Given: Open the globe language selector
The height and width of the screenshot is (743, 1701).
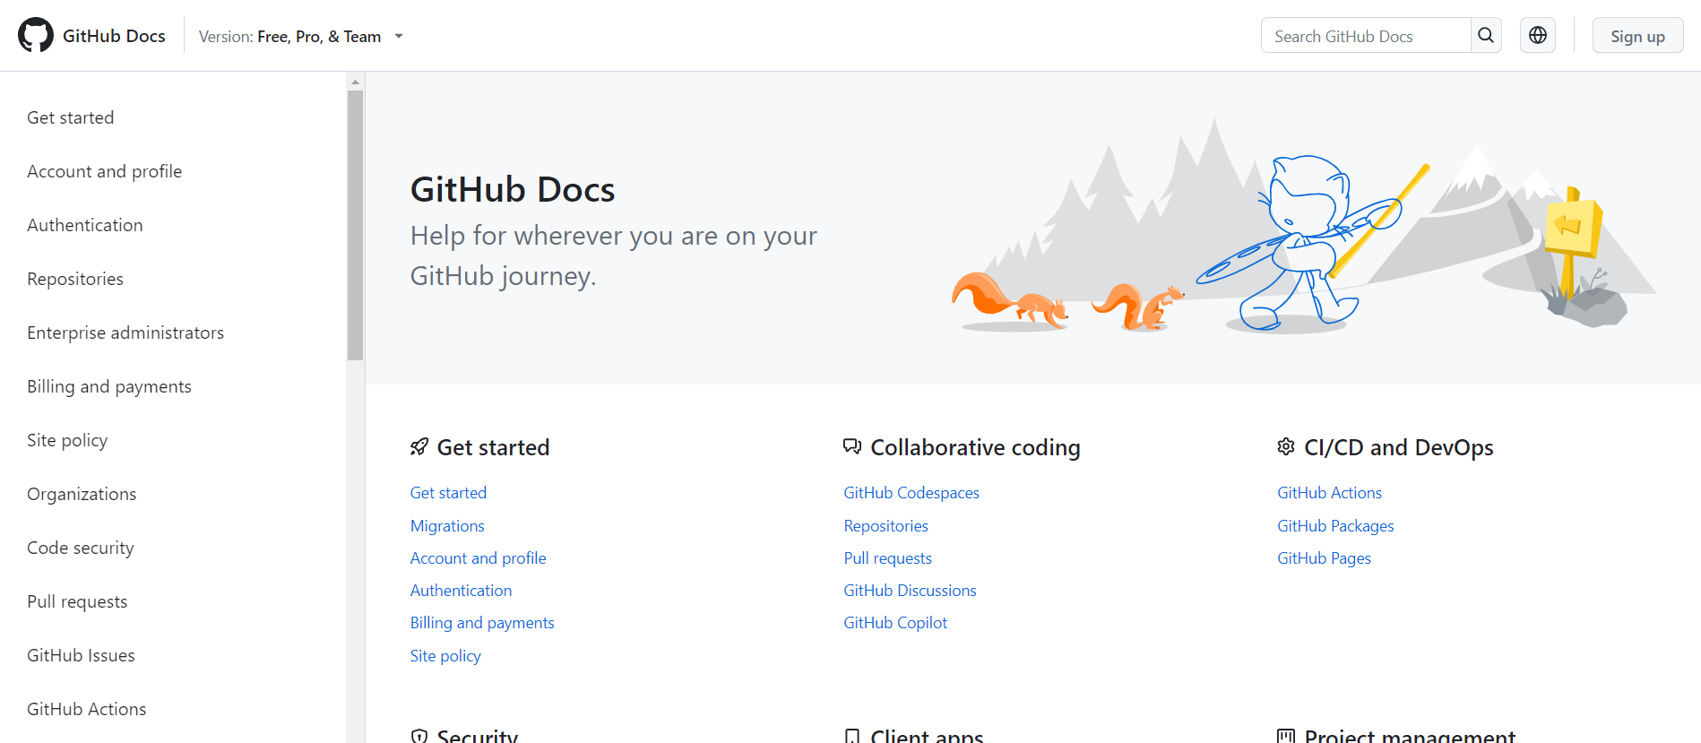Looking at the screenshot, I should pos(1537,36).
